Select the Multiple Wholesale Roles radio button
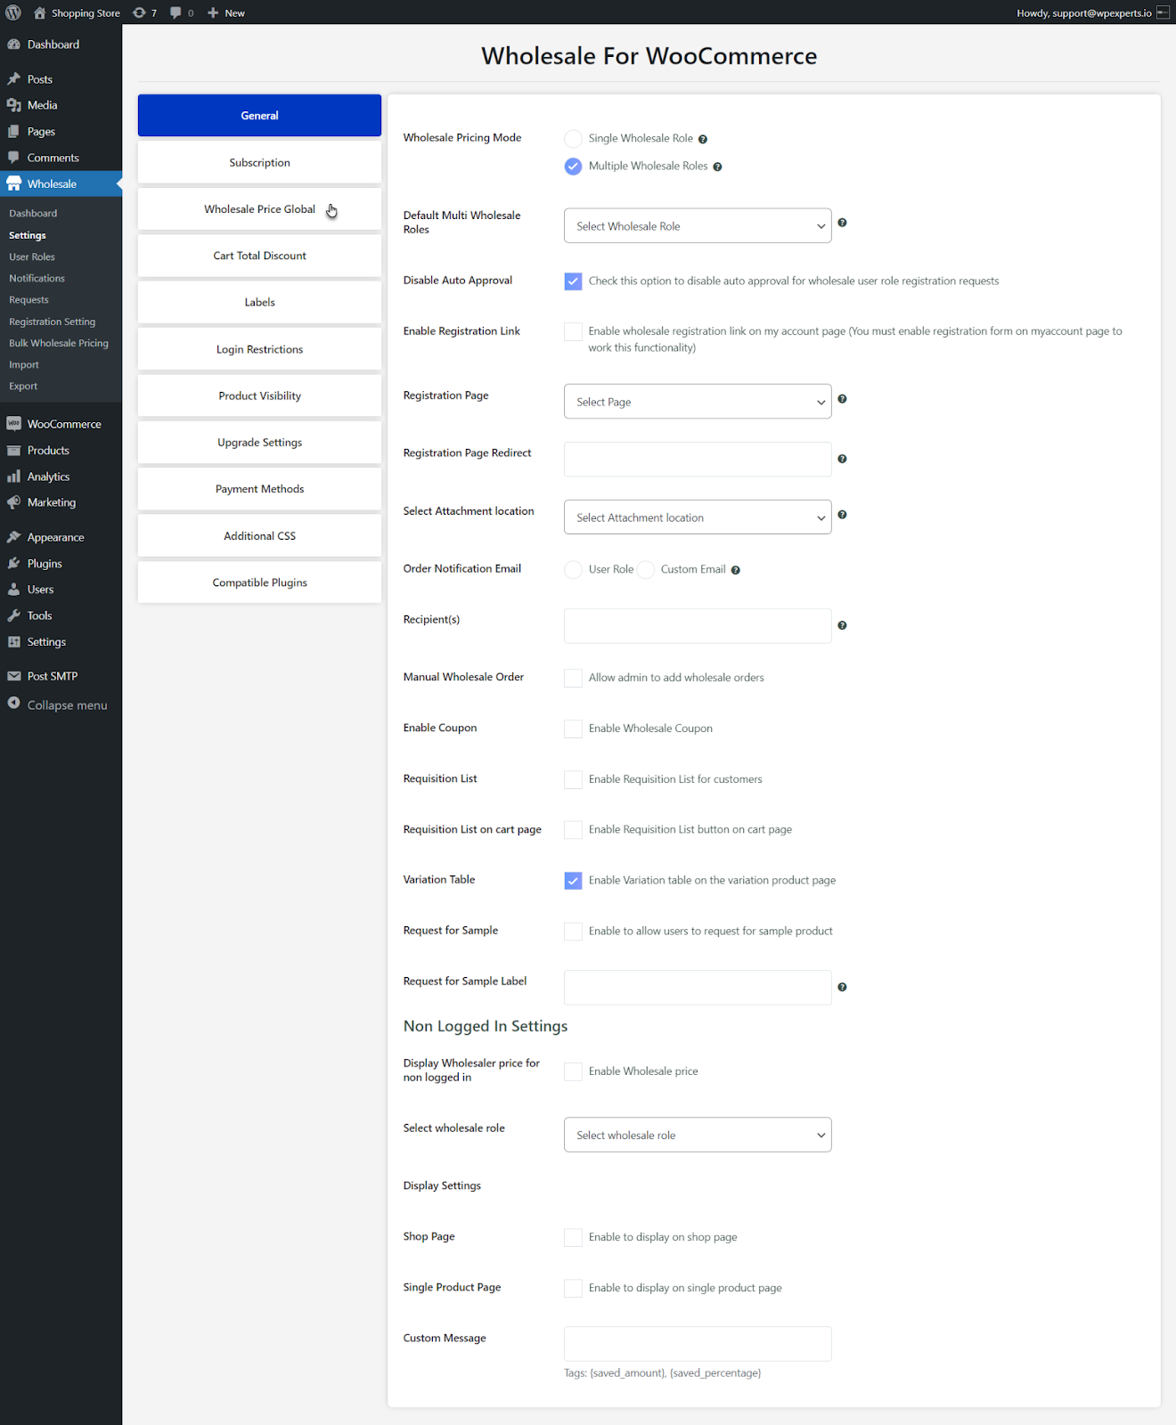1176x1425 pixels. click(x=573, y=167)
